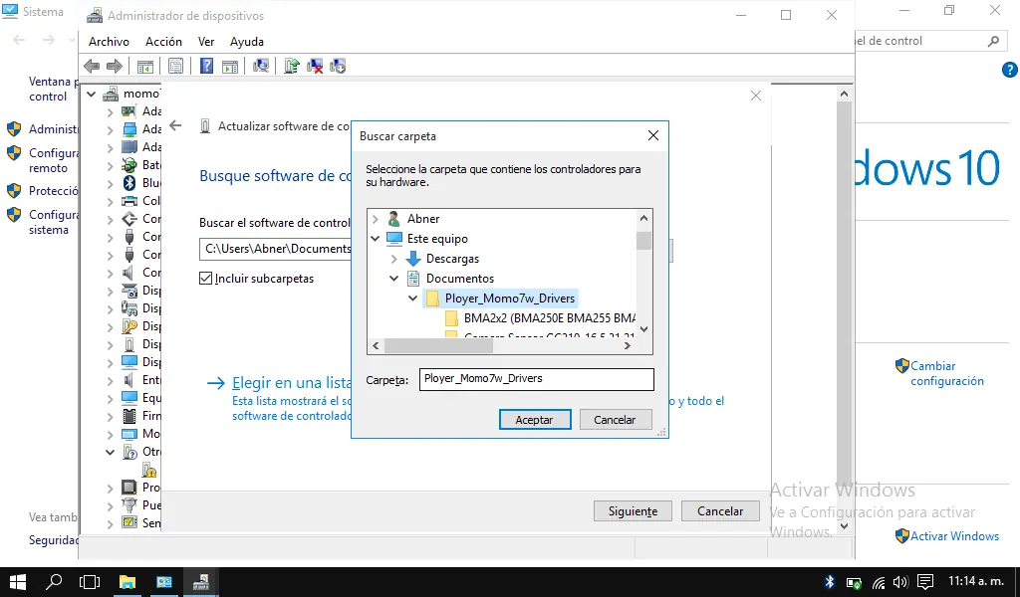This screenshot has height=597, width=1020.
Task: Click the search magnifier in Control Panel box
Action: 993,41
